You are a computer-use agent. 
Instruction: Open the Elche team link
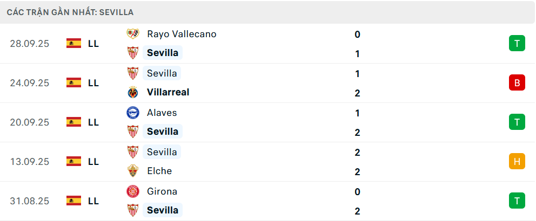point(159,171)
